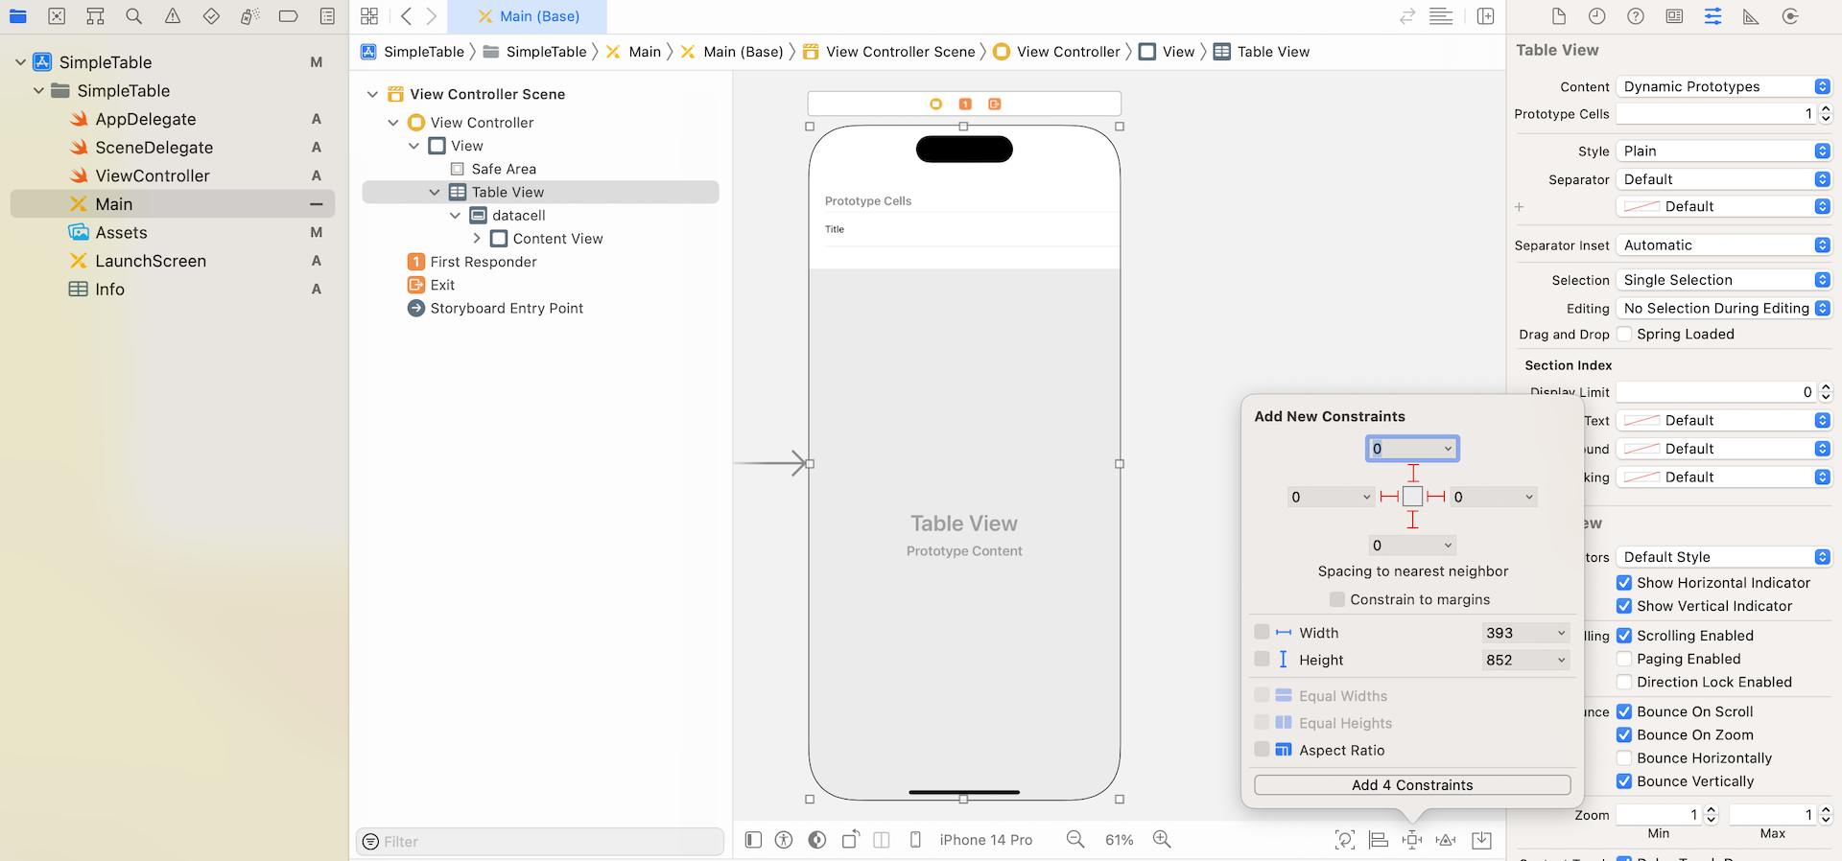
Task: Enable Constrain to margins checkbox
Action: pyautogui.click(x=1337, y=599)
